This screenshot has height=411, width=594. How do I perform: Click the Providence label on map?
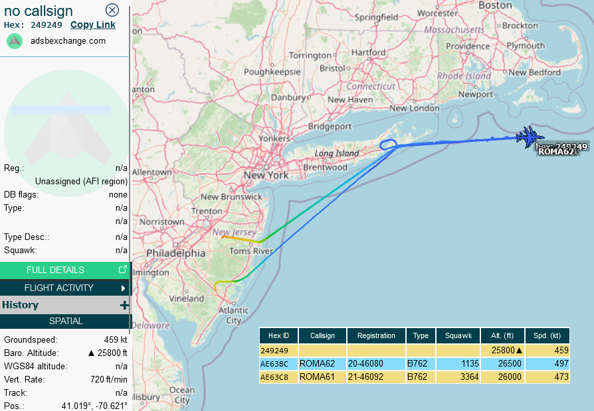pyautogui.click(x=468, y=46)
